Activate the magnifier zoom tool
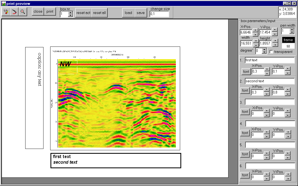This screenshot has height=186, width=298. coord(23,12)
